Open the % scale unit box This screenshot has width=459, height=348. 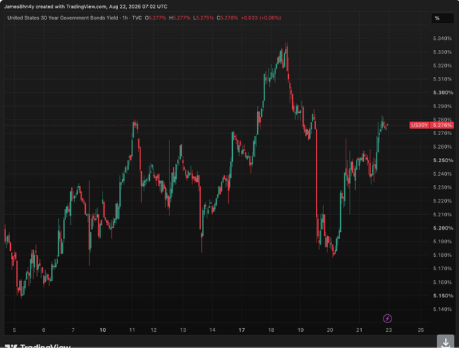click(x=442, y=18)
